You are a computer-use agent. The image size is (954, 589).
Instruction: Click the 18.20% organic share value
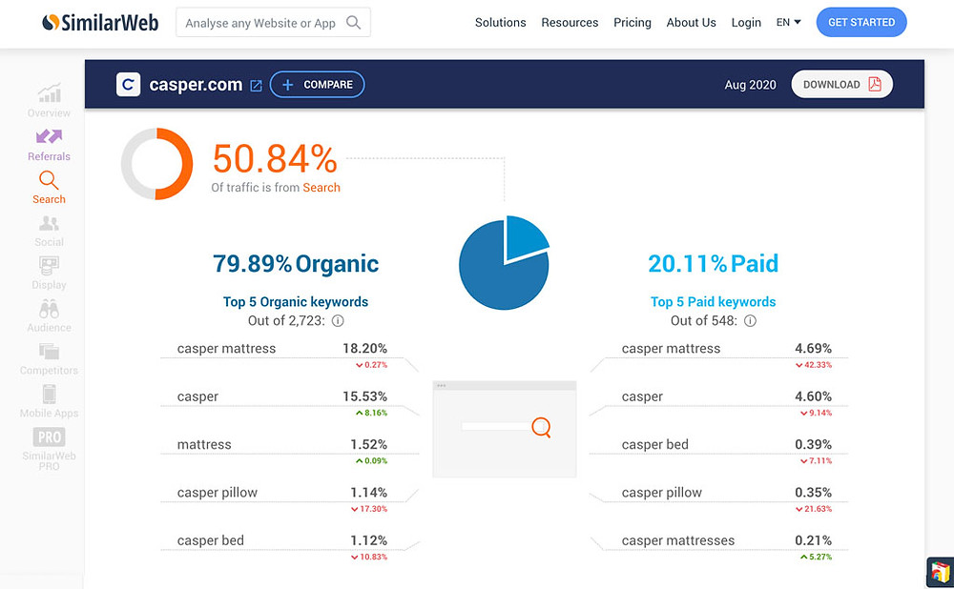[365, 348]
